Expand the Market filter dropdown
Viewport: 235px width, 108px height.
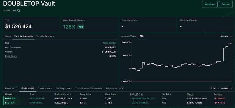[226, 88]
